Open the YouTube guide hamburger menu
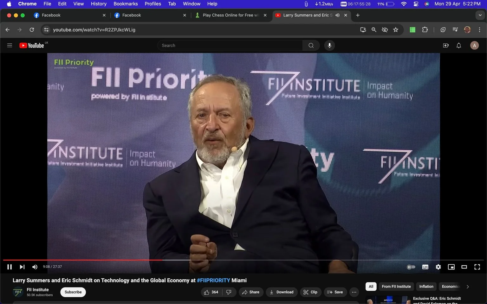487x304 pixels. [10, 45]
